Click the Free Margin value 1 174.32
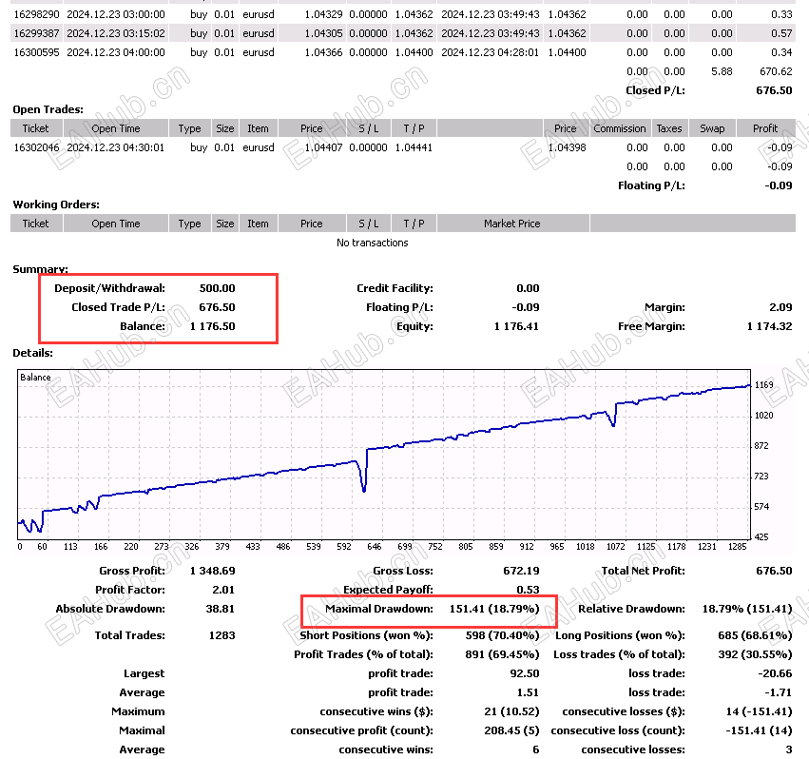Screen dimensions: 809x759 pyautogui.click(x=769, y=326)
